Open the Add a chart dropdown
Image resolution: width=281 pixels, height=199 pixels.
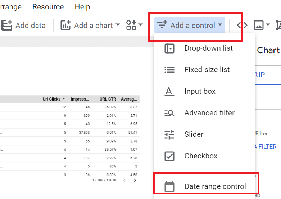(90, 26)
